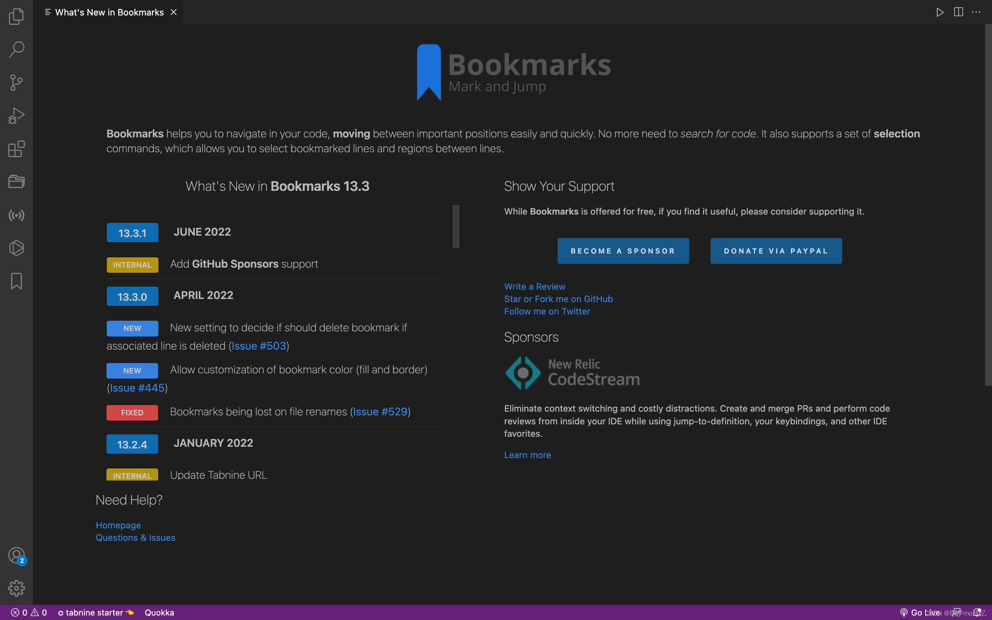Select the What's New in Bookmarks tab
This screenshot has width=992, height=620.
pyautogui.click(x=109, y=12)
